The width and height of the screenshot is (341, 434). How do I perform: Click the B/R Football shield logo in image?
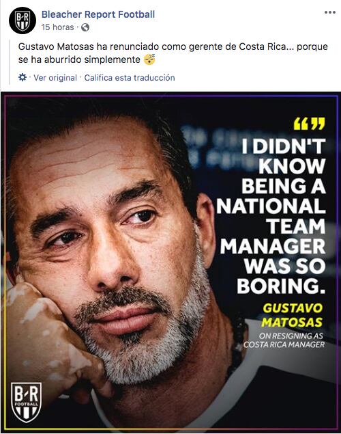26,402
